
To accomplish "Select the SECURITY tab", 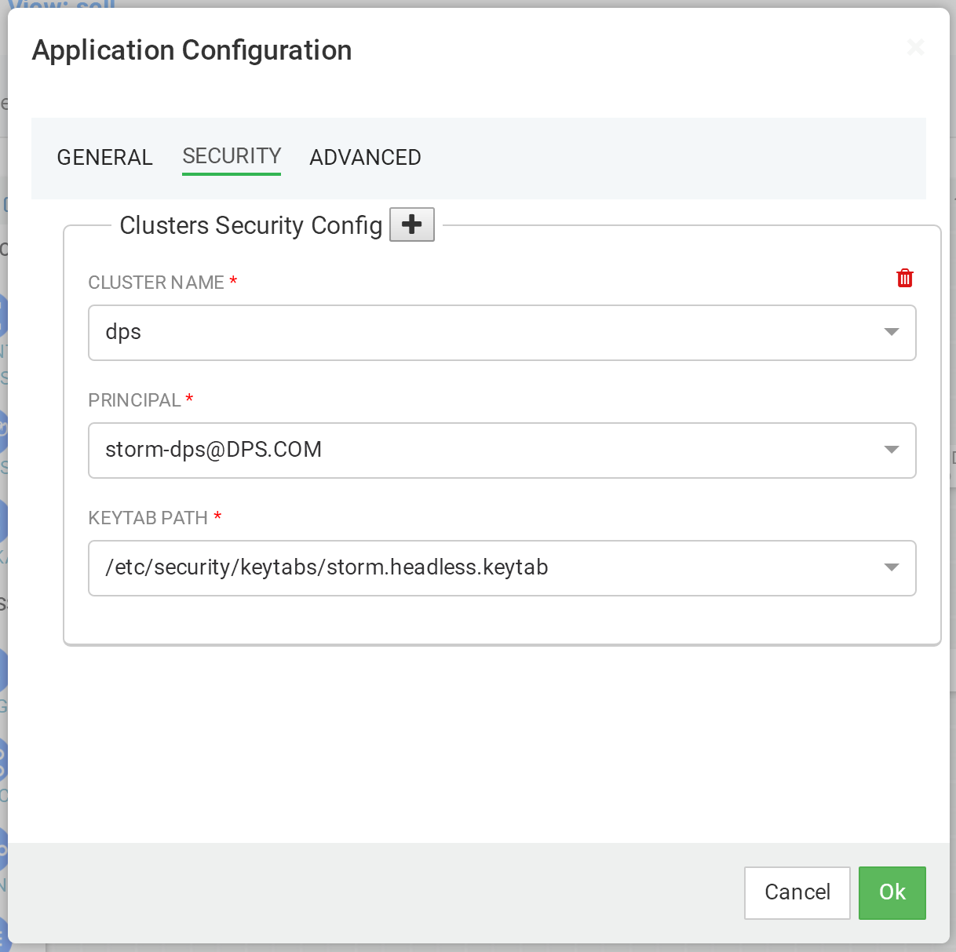I will pyautogui.click(x=232, y=156).
